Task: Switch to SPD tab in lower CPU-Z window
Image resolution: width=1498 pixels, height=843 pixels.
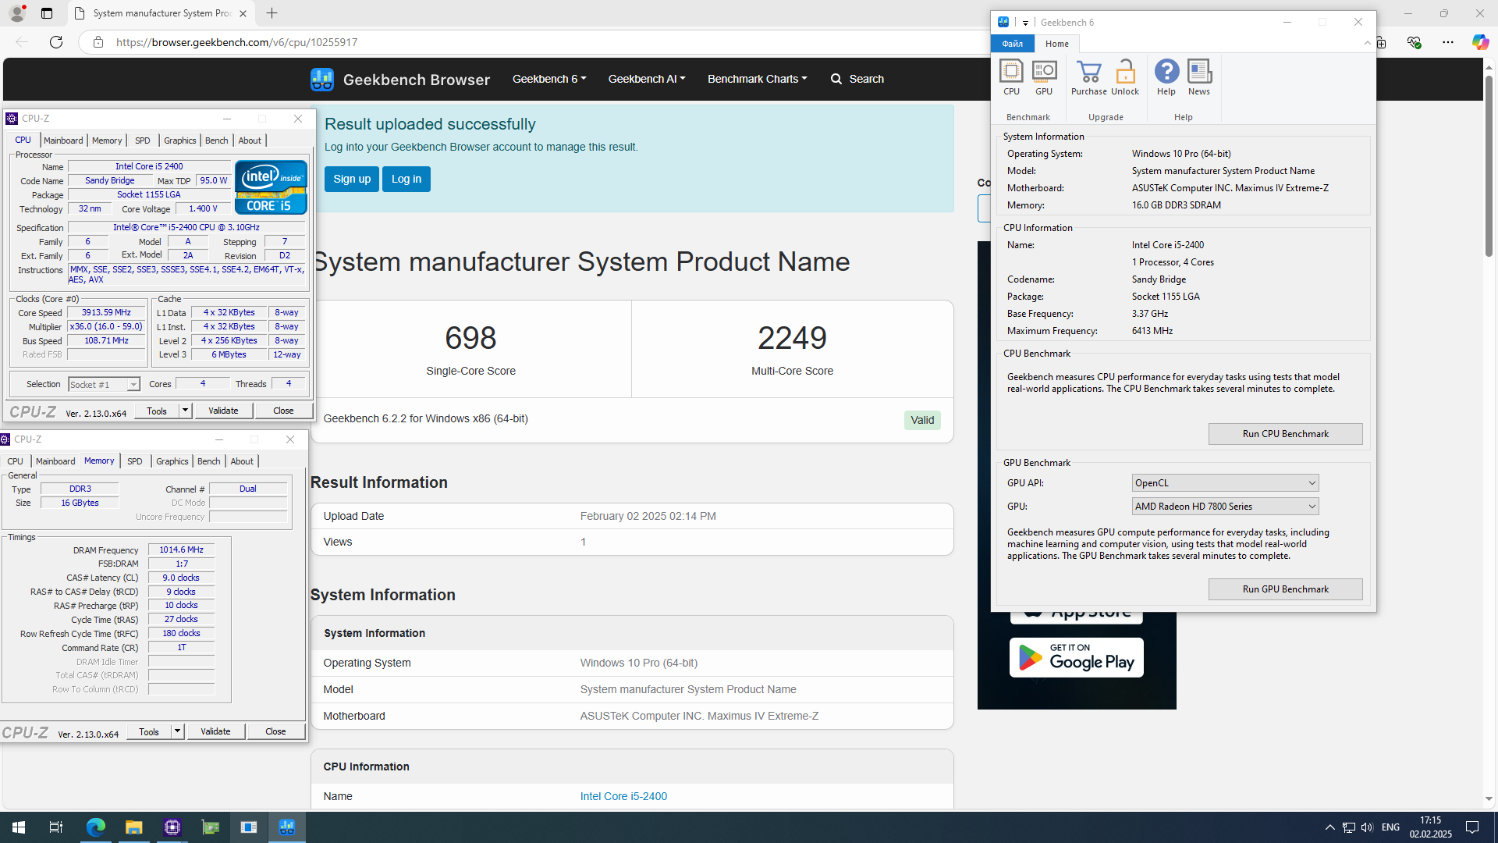Action: [x=135, y=461]
